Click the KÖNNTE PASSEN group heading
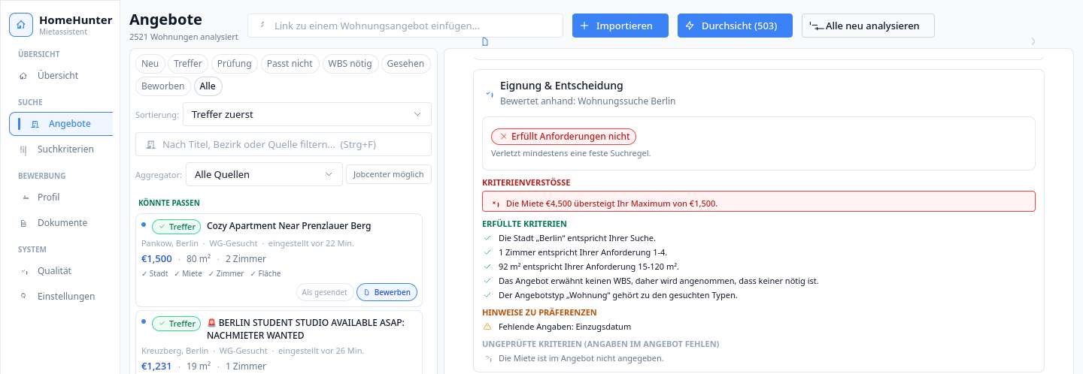The height and width of the screenshot is (374, 1083). (x=169, y=203)
